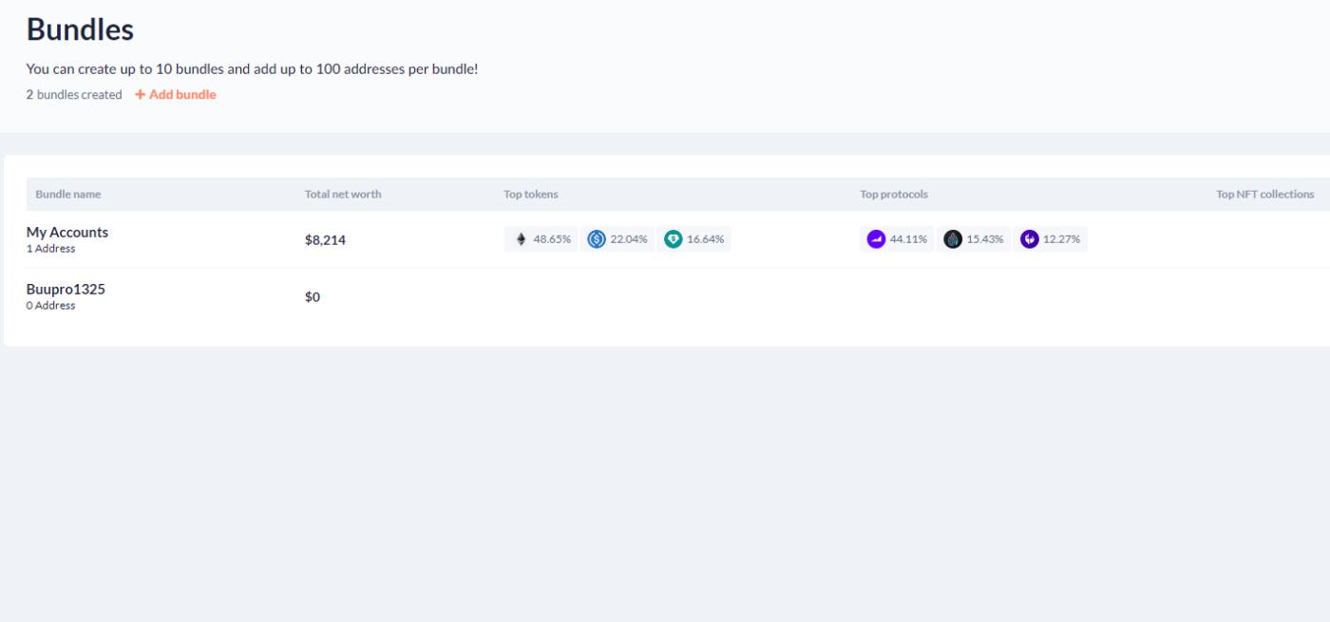Click the Top protocols column header
Image resolution: width=1330 pixels, height=622 pixels.
click(894, 195)
